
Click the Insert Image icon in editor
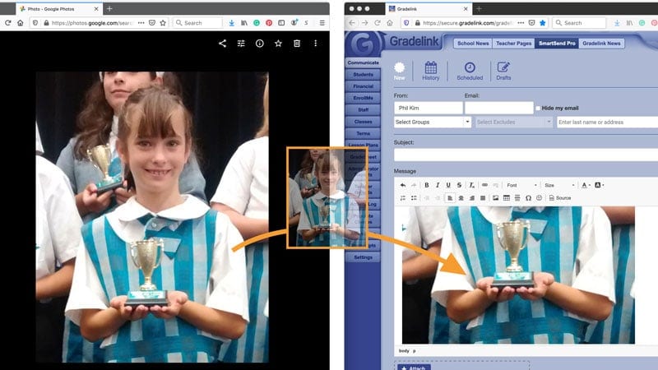(496, 198)
